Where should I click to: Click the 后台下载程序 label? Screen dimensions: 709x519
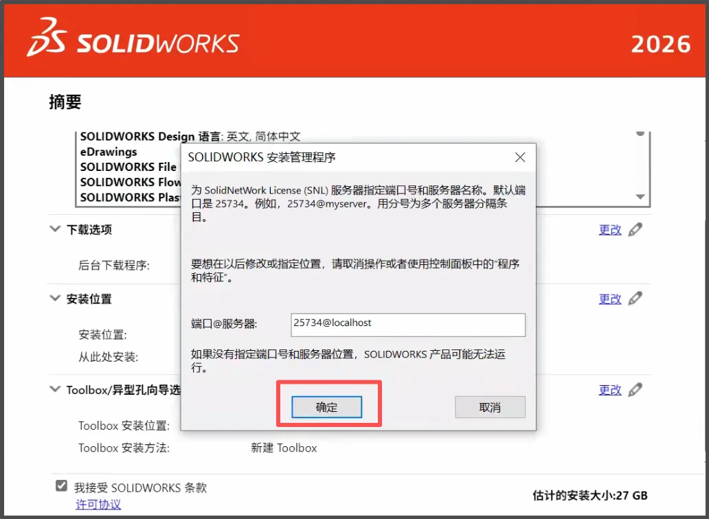(x=114, y=265)
